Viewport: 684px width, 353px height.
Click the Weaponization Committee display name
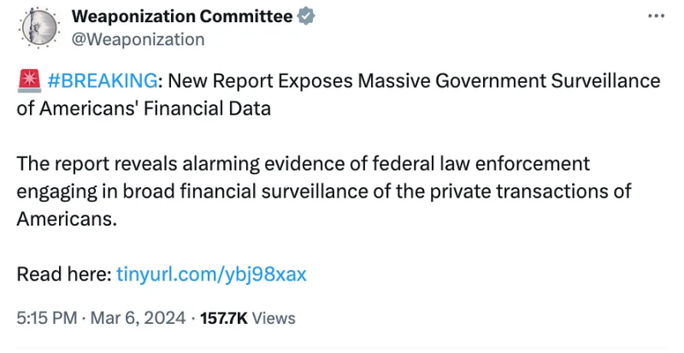tap(182, 16)
